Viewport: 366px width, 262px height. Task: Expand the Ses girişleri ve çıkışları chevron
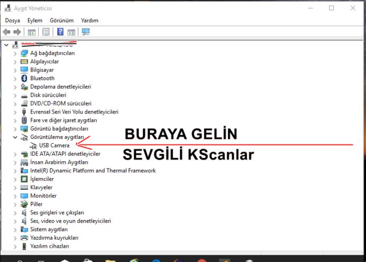(15, 213)
